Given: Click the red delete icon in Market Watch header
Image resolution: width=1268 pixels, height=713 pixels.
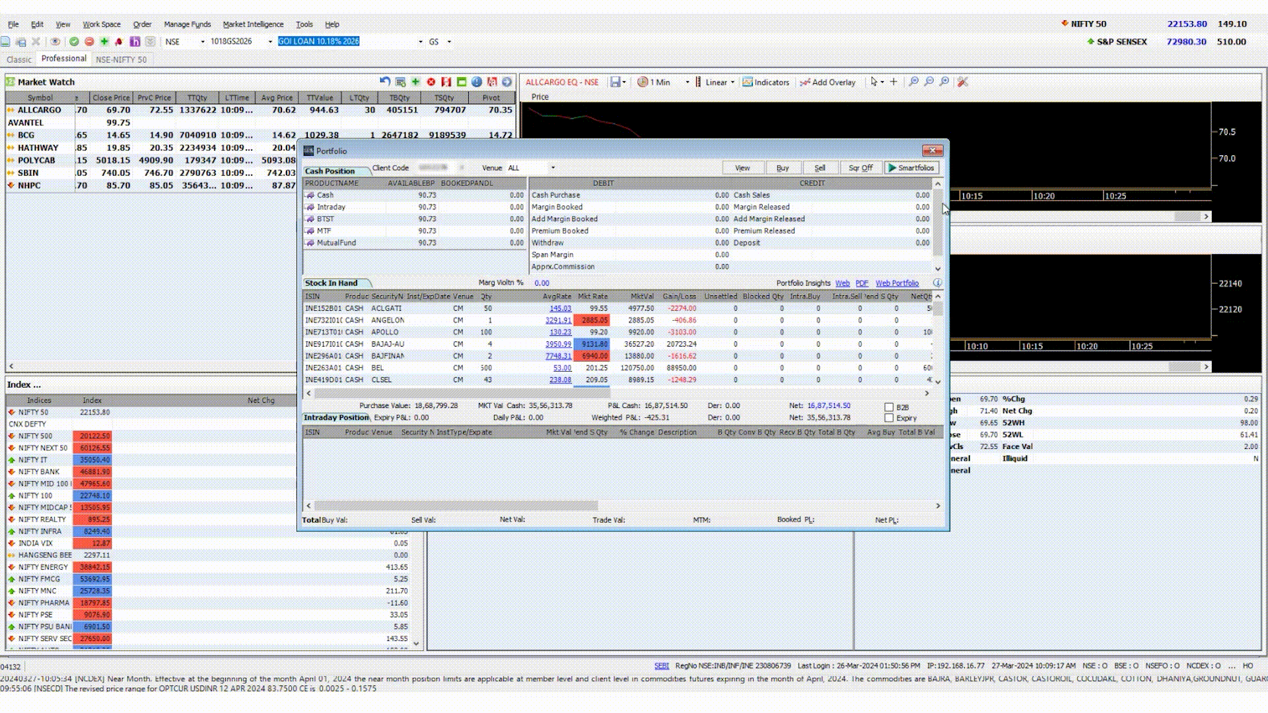Looking at the screenshot, I should [x=431, y=82].
